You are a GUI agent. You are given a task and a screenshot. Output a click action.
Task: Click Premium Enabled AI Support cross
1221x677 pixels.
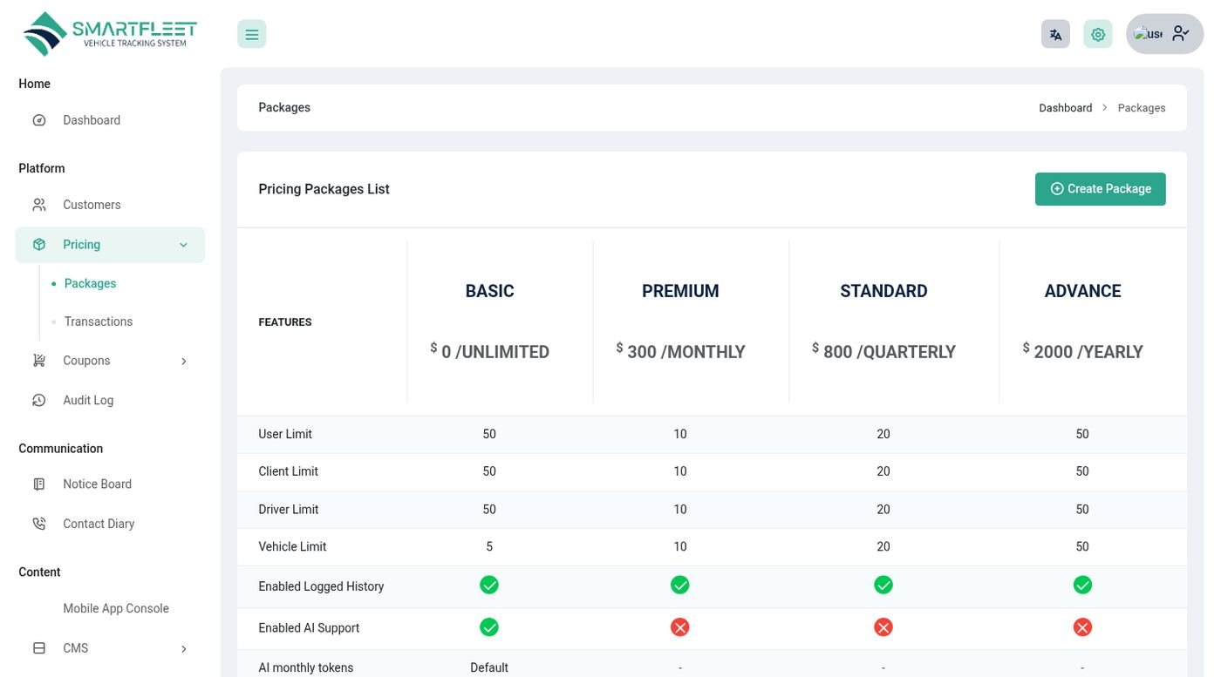(680, 627)
